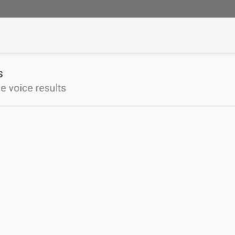The width and height of the screenshot is (235, 235).
Task: Click the light gray header bar
Action: click(117, 35)
